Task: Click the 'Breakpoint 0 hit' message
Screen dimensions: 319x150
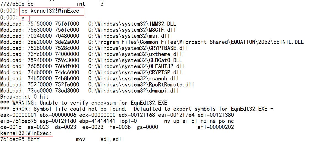Action: point(24,97)
